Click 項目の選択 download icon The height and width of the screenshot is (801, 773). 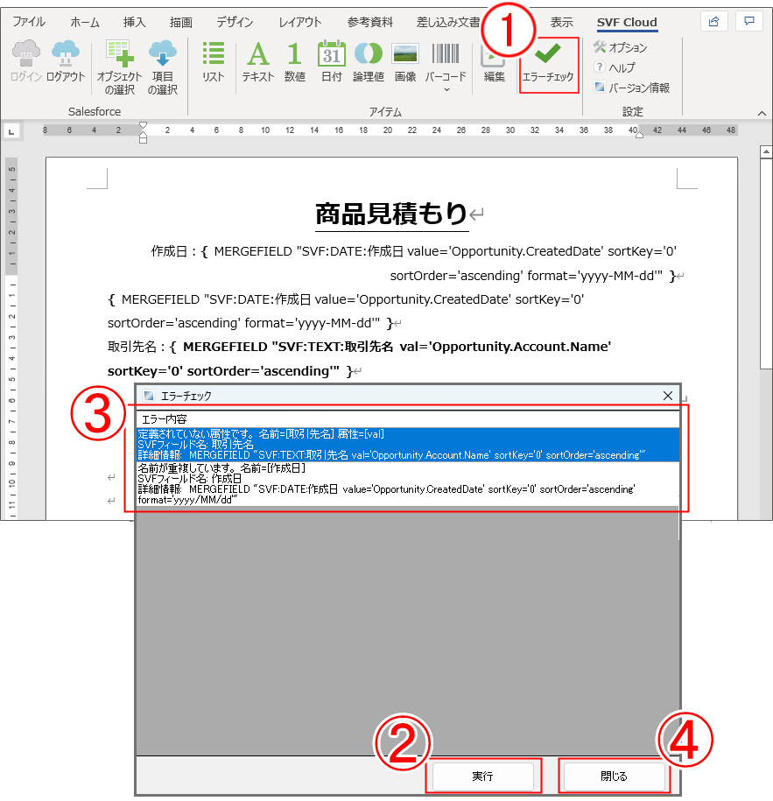pyautogui.click(x=163, y=53)
